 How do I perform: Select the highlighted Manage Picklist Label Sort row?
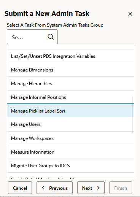pyautogui.click(x=70, y=111)
